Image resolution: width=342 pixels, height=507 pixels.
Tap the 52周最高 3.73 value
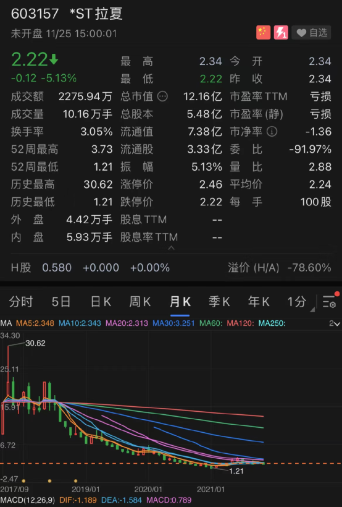point(102,149)
